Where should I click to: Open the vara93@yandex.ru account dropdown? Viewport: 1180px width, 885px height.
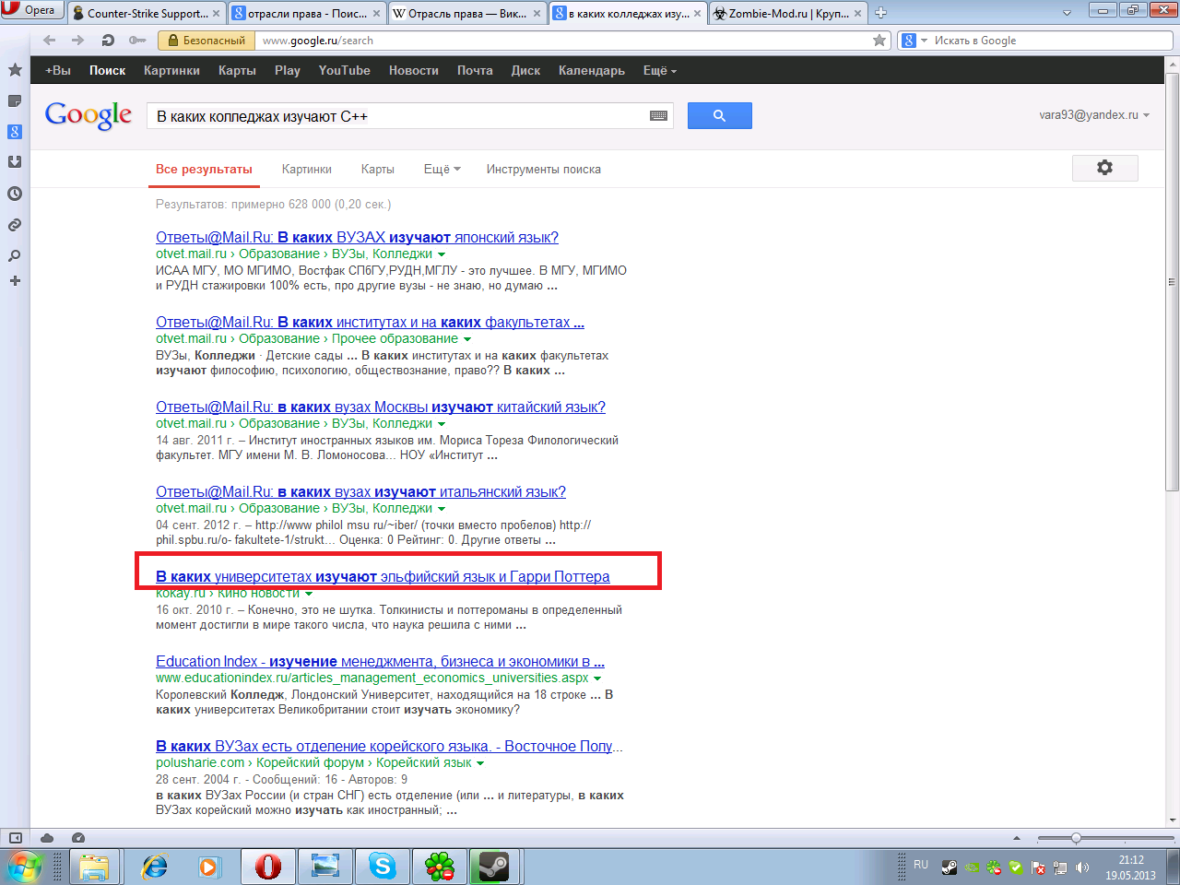(x=1094, y=115)
